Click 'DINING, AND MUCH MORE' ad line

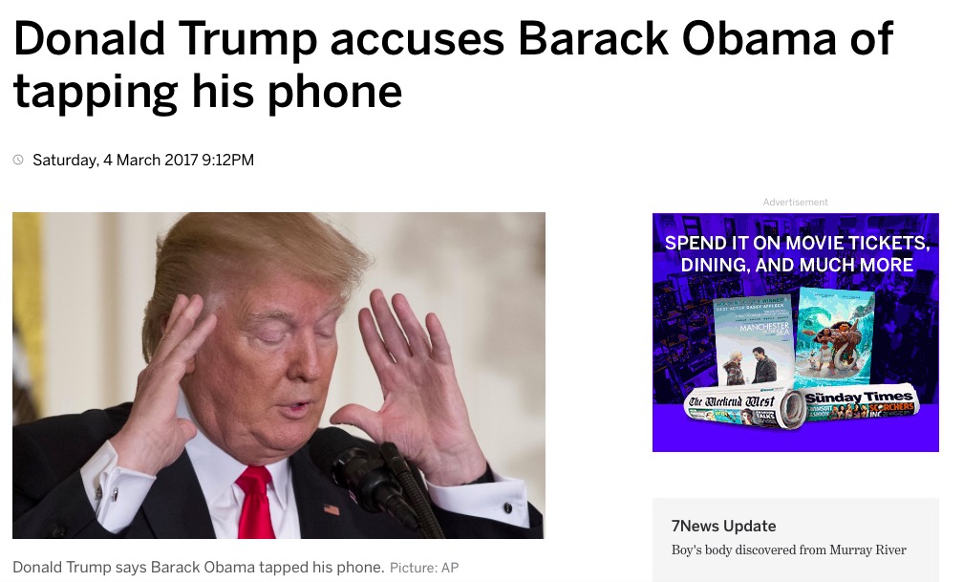click(x=797, y=265)
